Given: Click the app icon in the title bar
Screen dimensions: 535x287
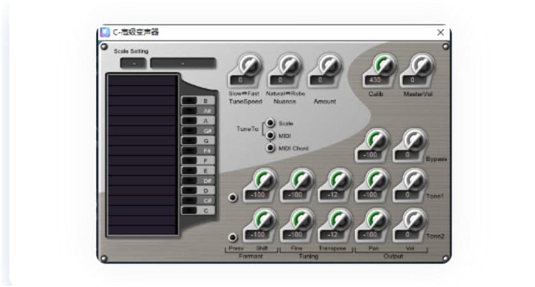Looking at the screenshot, I should click(x=105, y=32).
